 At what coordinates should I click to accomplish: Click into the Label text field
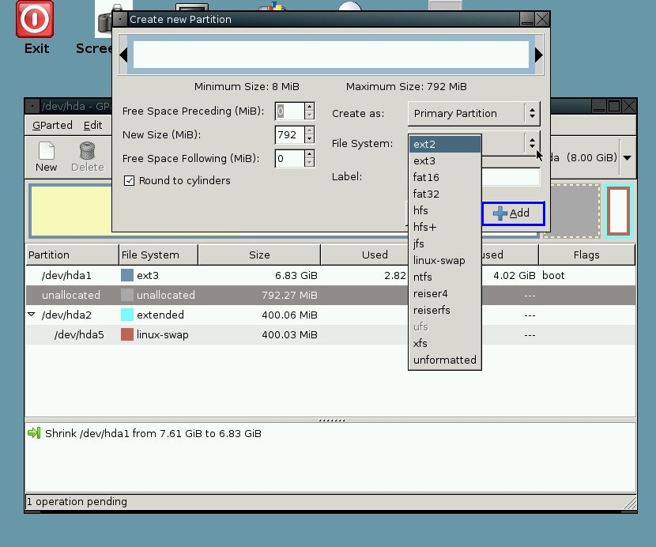click(511, 176)
